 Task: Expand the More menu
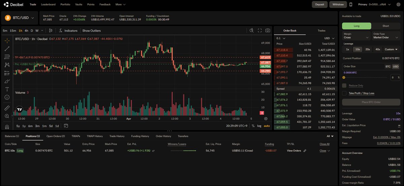120,4
